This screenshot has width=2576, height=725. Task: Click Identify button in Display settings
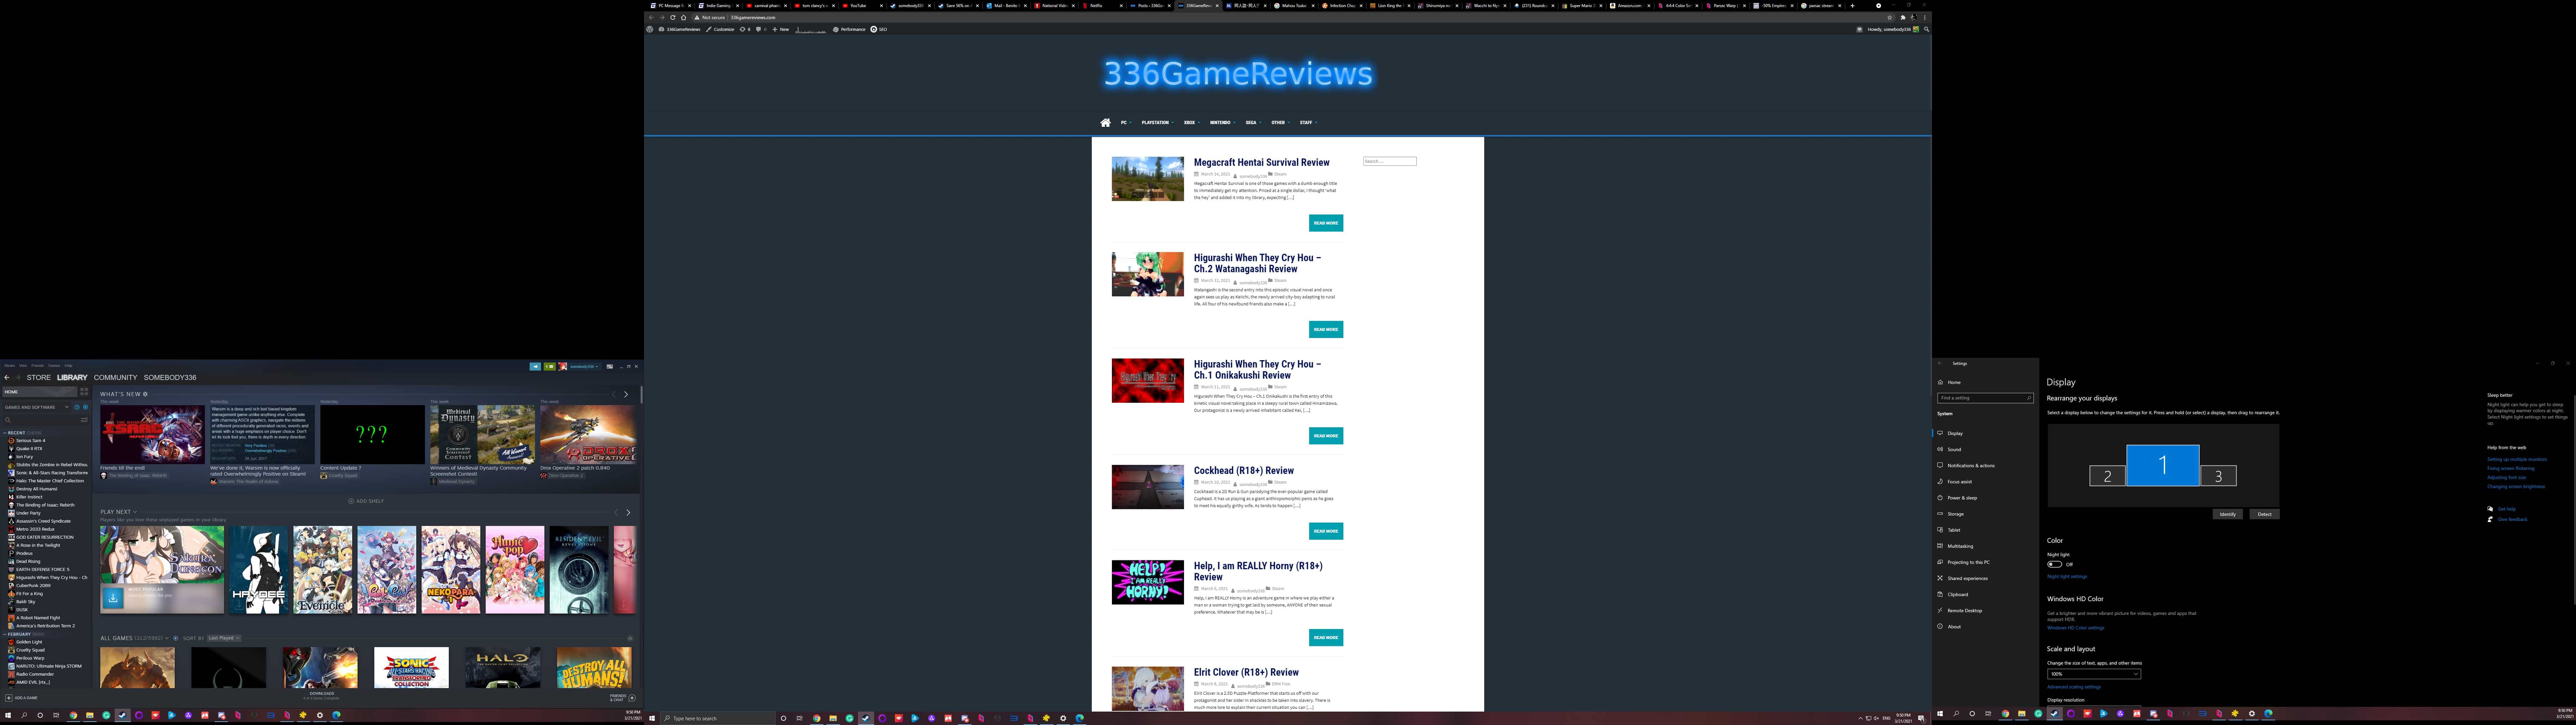[2227, 514]
